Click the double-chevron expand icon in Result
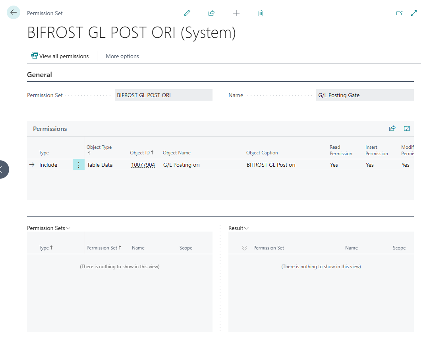 pos(244,248)
